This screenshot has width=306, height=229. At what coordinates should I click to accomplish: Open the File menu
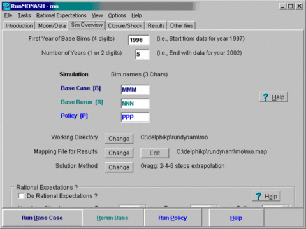pos(8,15)
